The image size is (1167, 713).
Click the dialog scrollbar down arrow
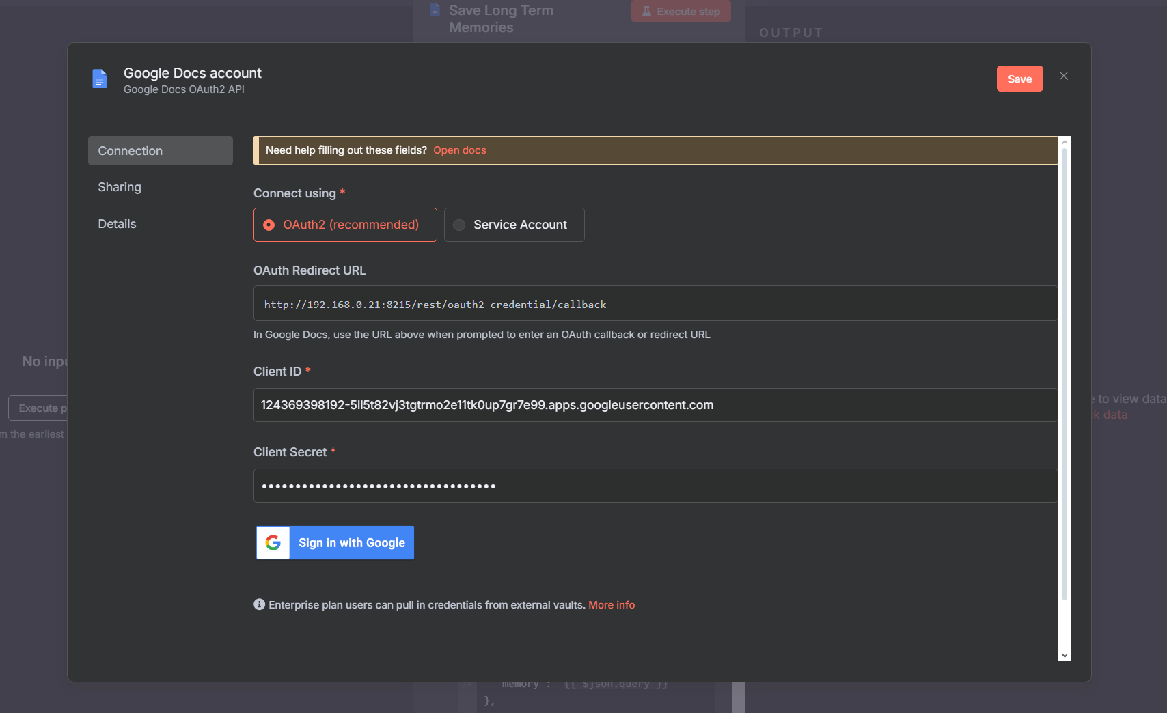point(1065,656)
